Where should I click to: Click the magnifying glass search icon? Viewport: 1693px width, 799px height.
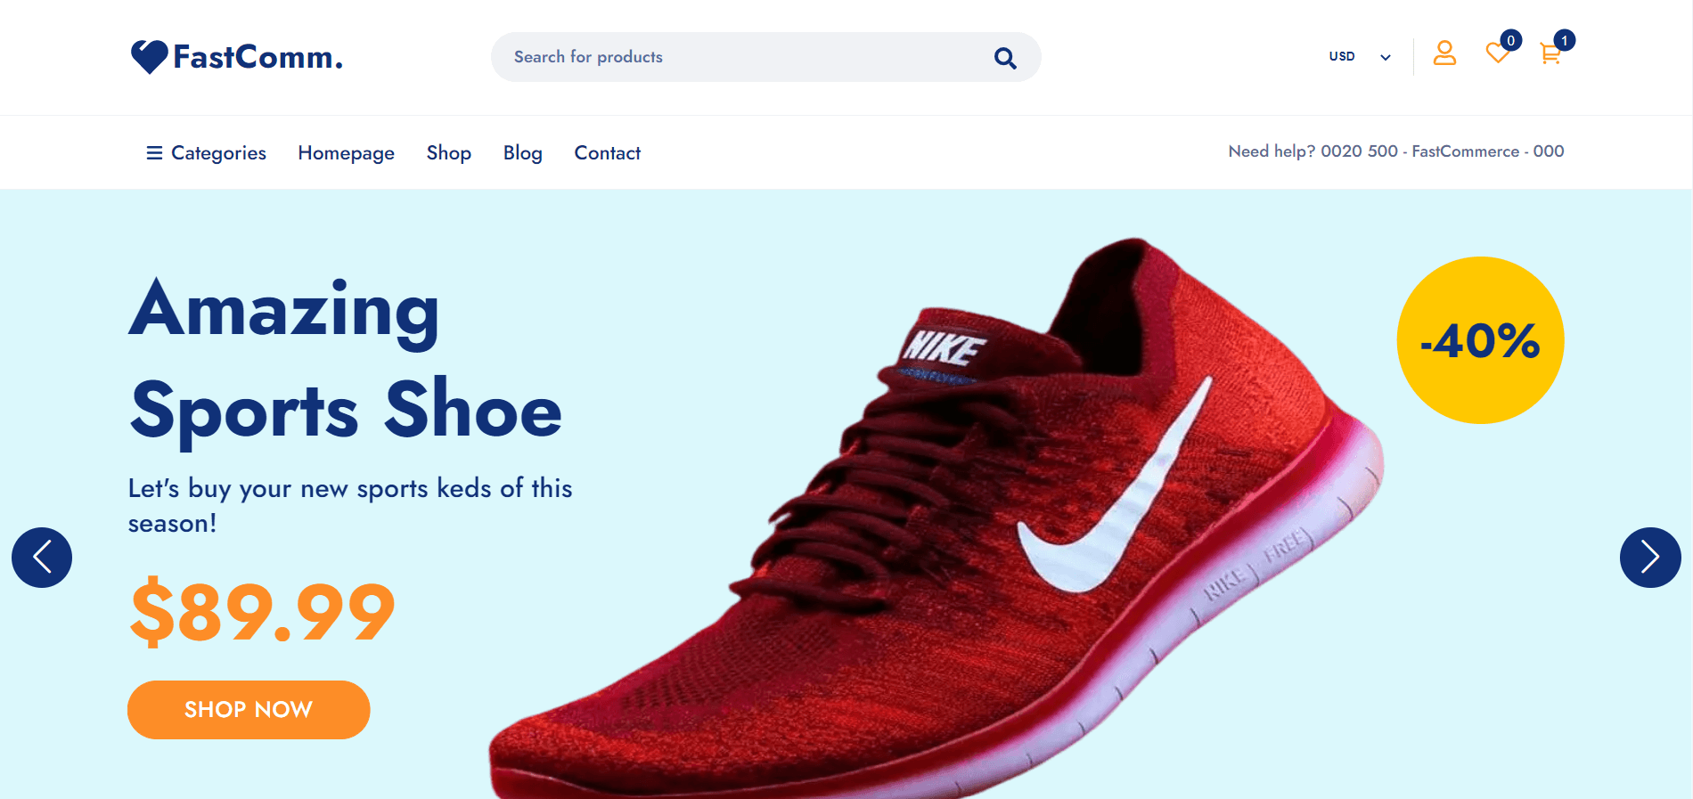(1005, 58)
